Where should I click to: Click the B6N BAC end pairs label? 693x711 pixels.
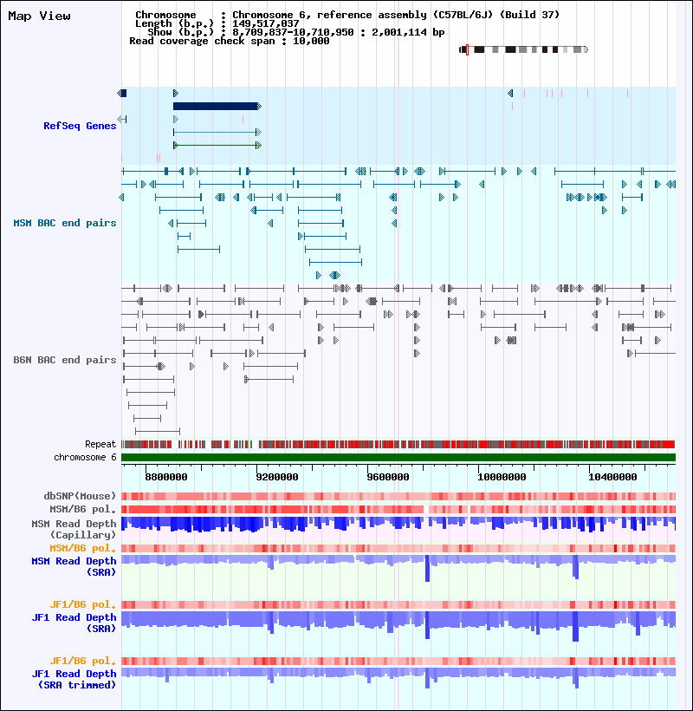coord(65,360)
